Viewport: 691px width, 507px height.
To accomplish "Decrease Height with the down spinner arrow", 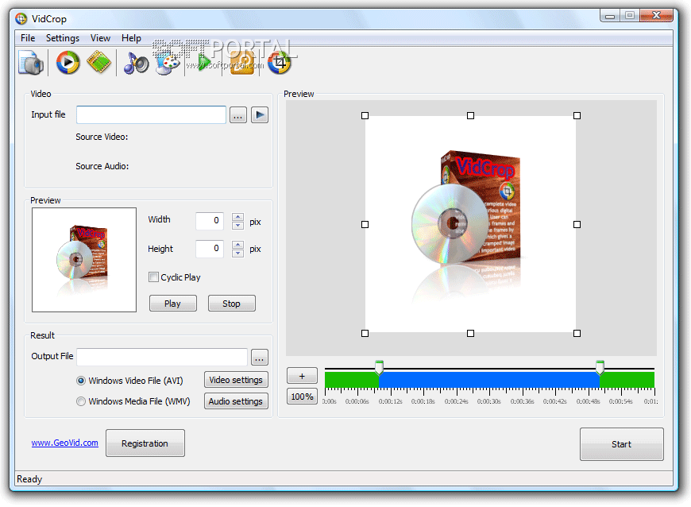I will point(238,253).
